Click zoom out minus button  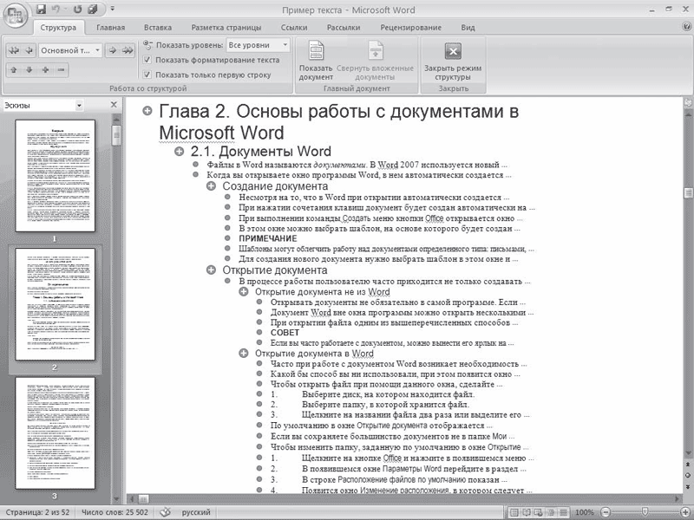point(605,512)
